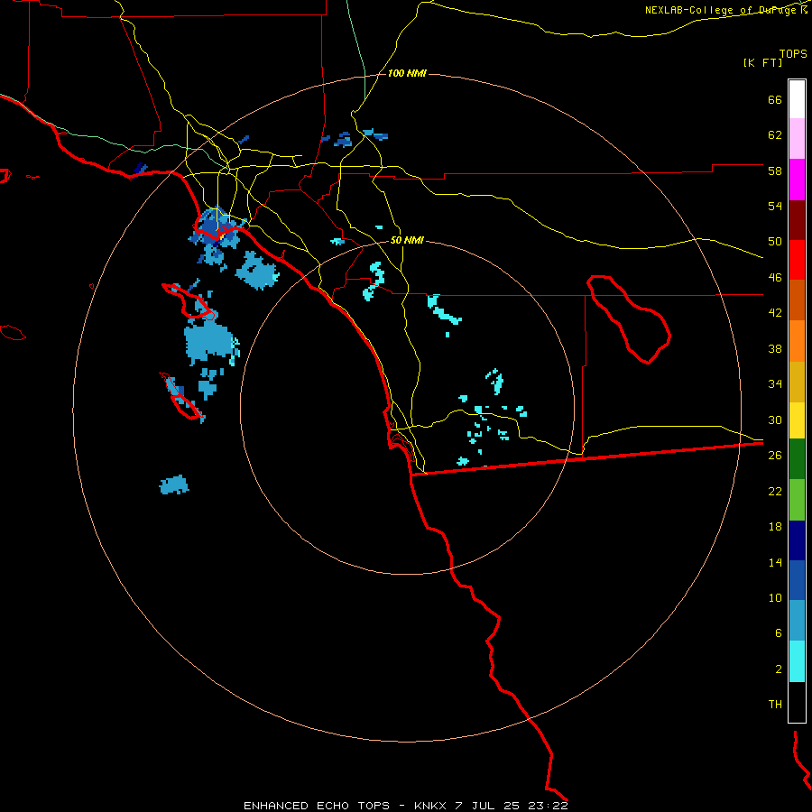Click the legend value '62'

click(x=775, y=135)
